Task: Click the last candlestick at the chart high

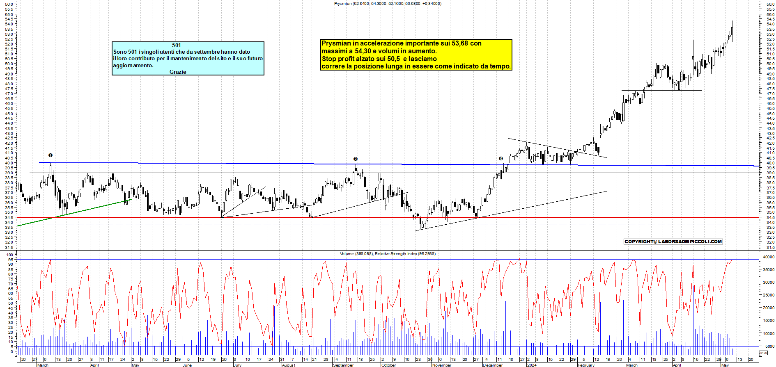Action: click(x=732, y=31)
